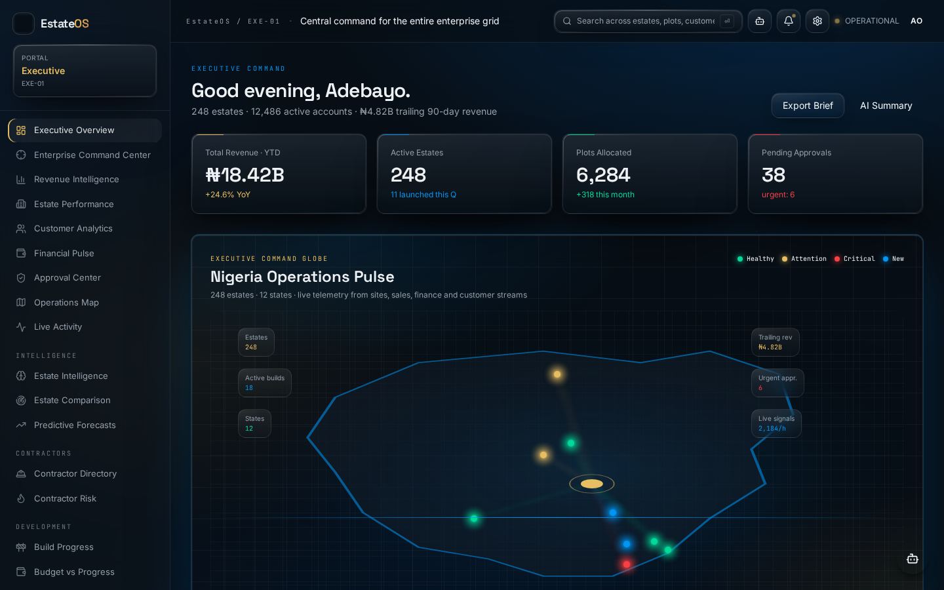The width and height of the screenshot is (944, 590).
Task: Click the Active builds 18 stat chip
Action: (265, 383)
